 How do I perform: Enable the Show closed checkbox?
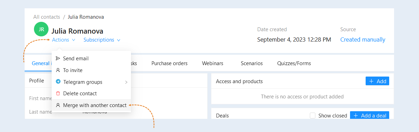[x=313, y=116]
